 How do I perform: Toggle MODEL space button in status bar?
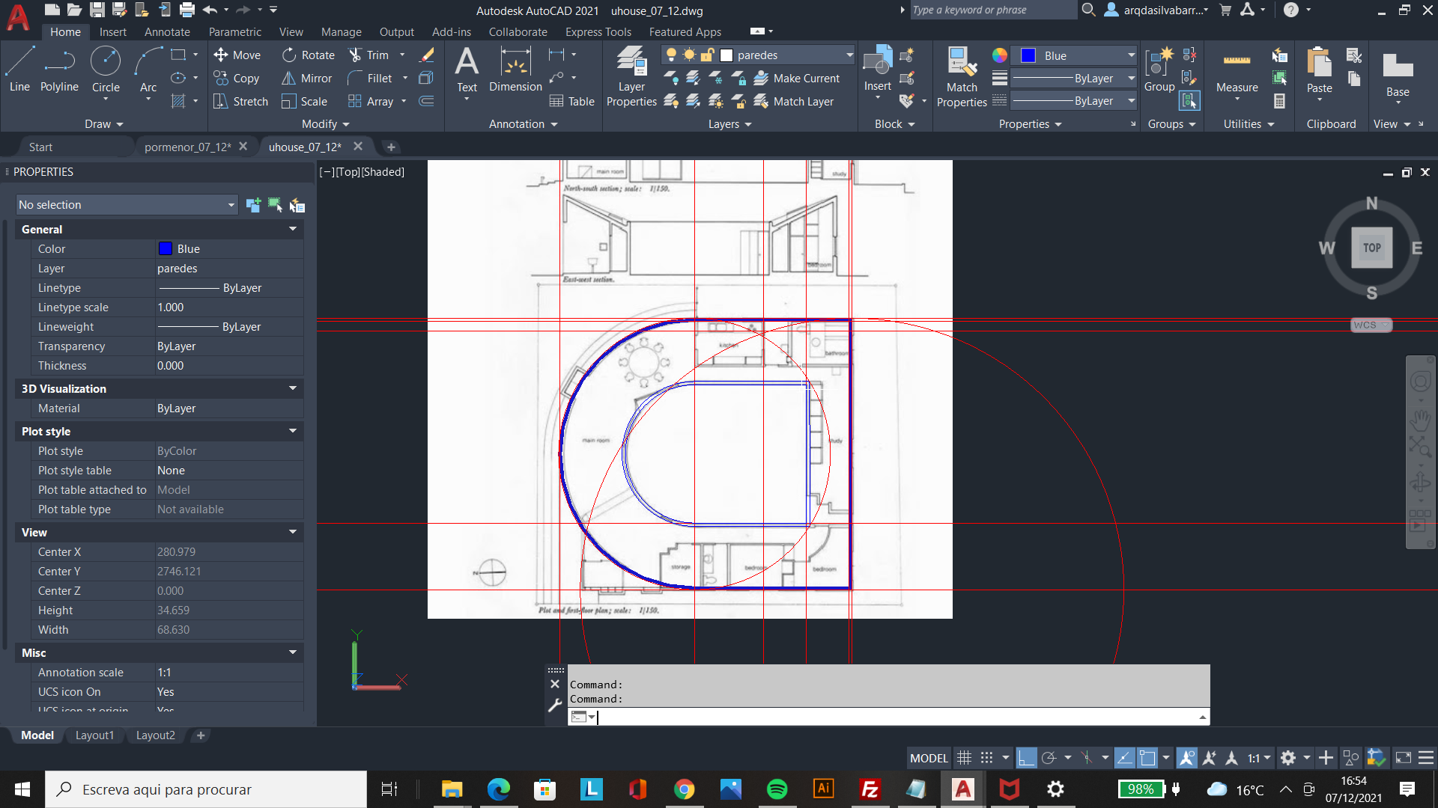[x=929, y=758]
